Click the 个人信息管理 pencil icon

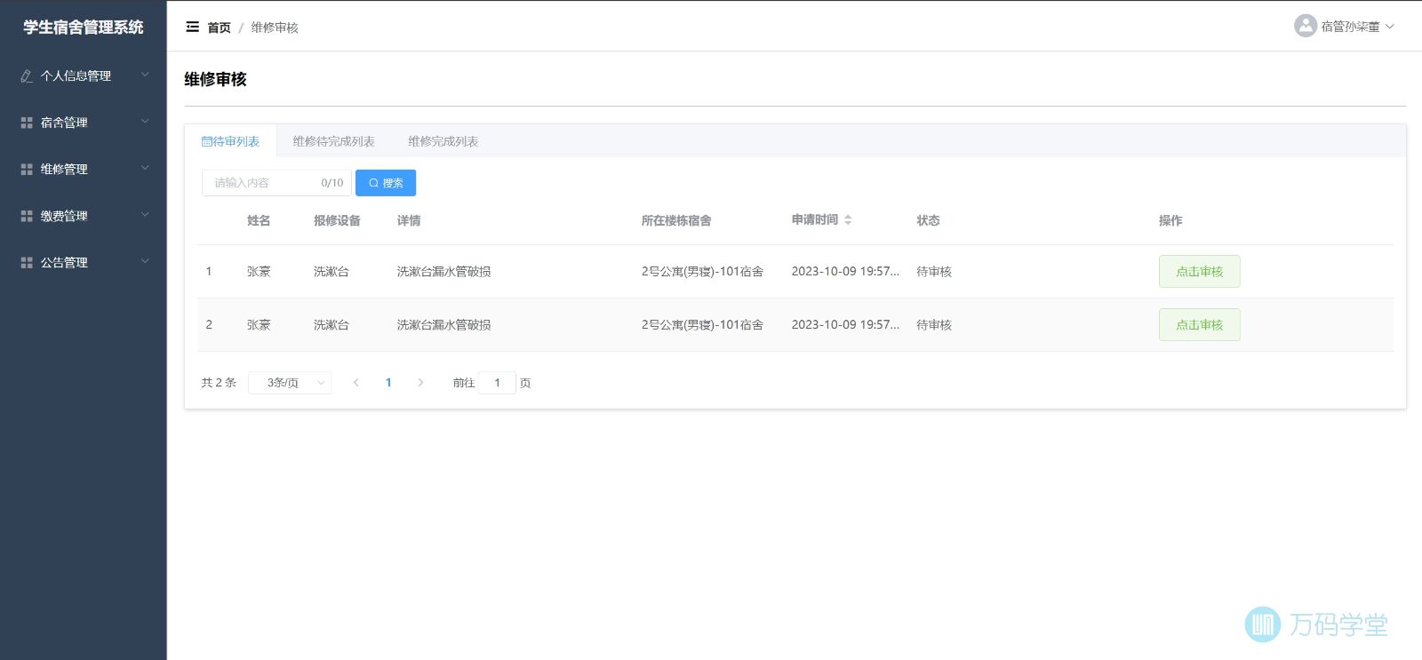click(x=27, y=76)
